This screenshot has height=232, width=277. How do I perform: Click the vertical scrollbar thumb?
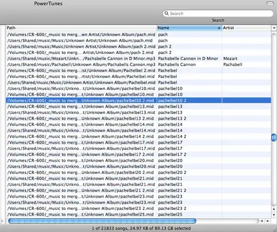(273, 138)
